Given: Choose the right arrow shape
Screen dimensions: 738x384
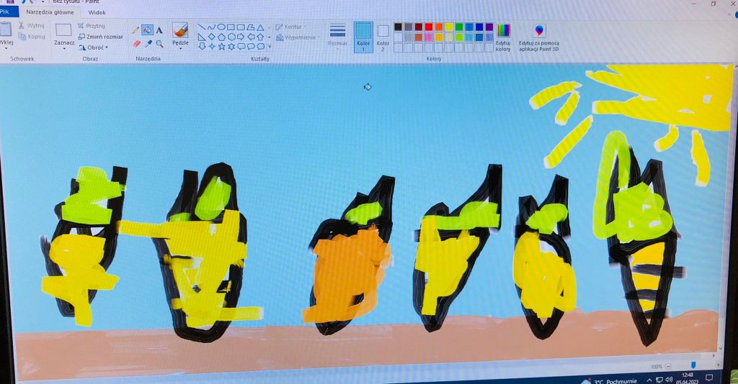Looking at the screenshot, I should pos(241,37).
